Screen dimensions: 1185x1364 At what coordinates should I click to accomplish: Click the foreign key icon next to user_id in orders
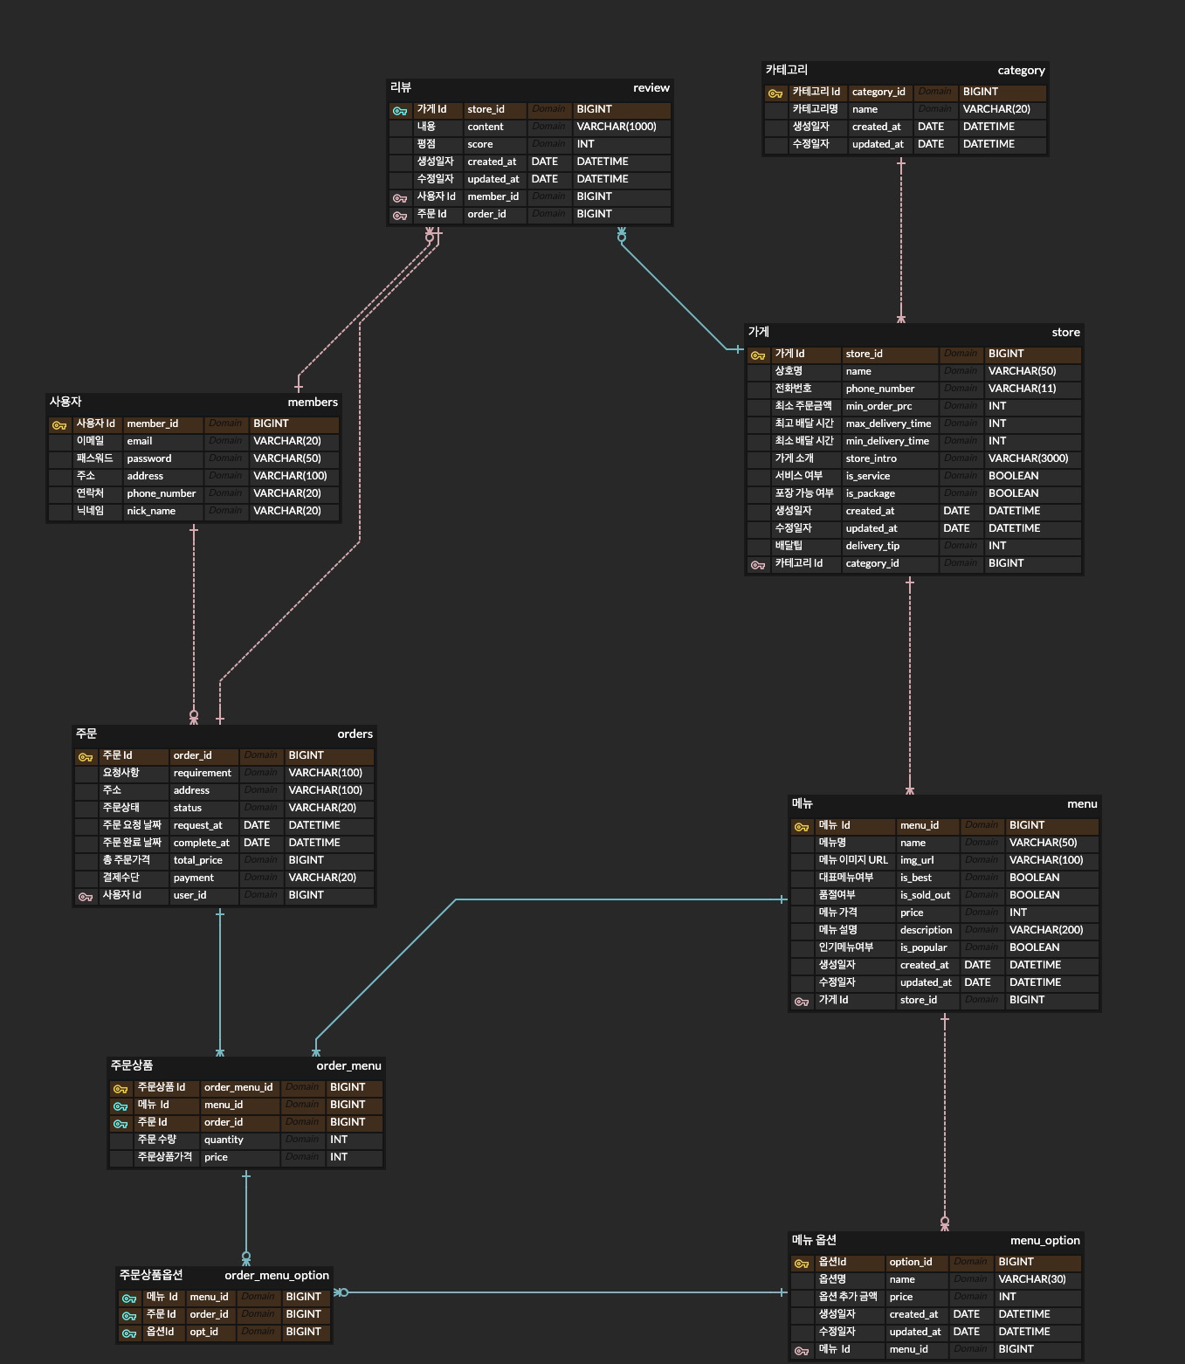tap(86, 895)
